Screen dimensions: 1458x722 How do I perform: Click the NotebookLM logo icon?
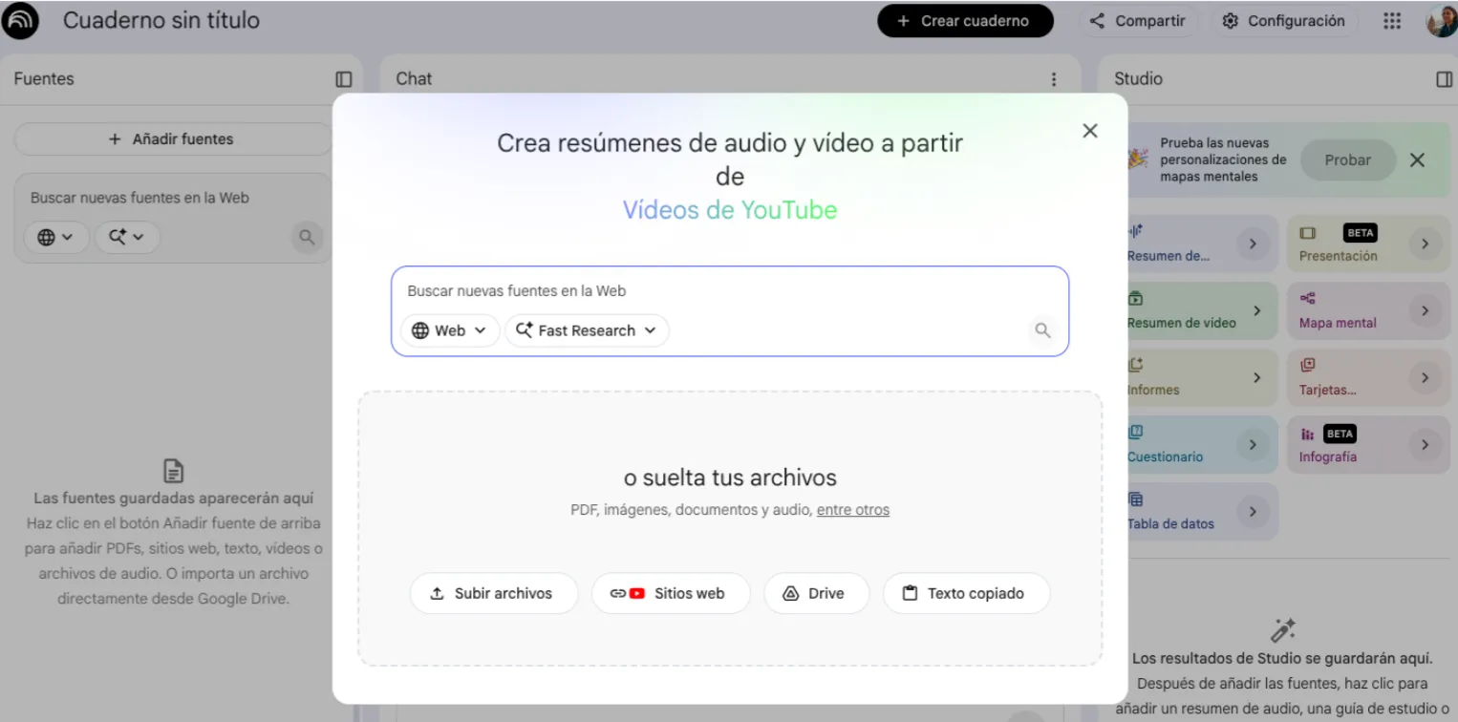point(20,20)
